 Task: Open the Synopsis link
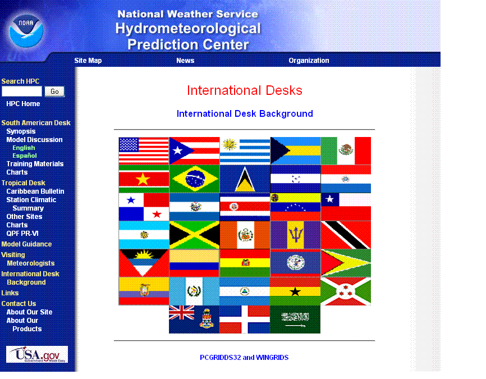pyautogui.click(x=21, y=131)
